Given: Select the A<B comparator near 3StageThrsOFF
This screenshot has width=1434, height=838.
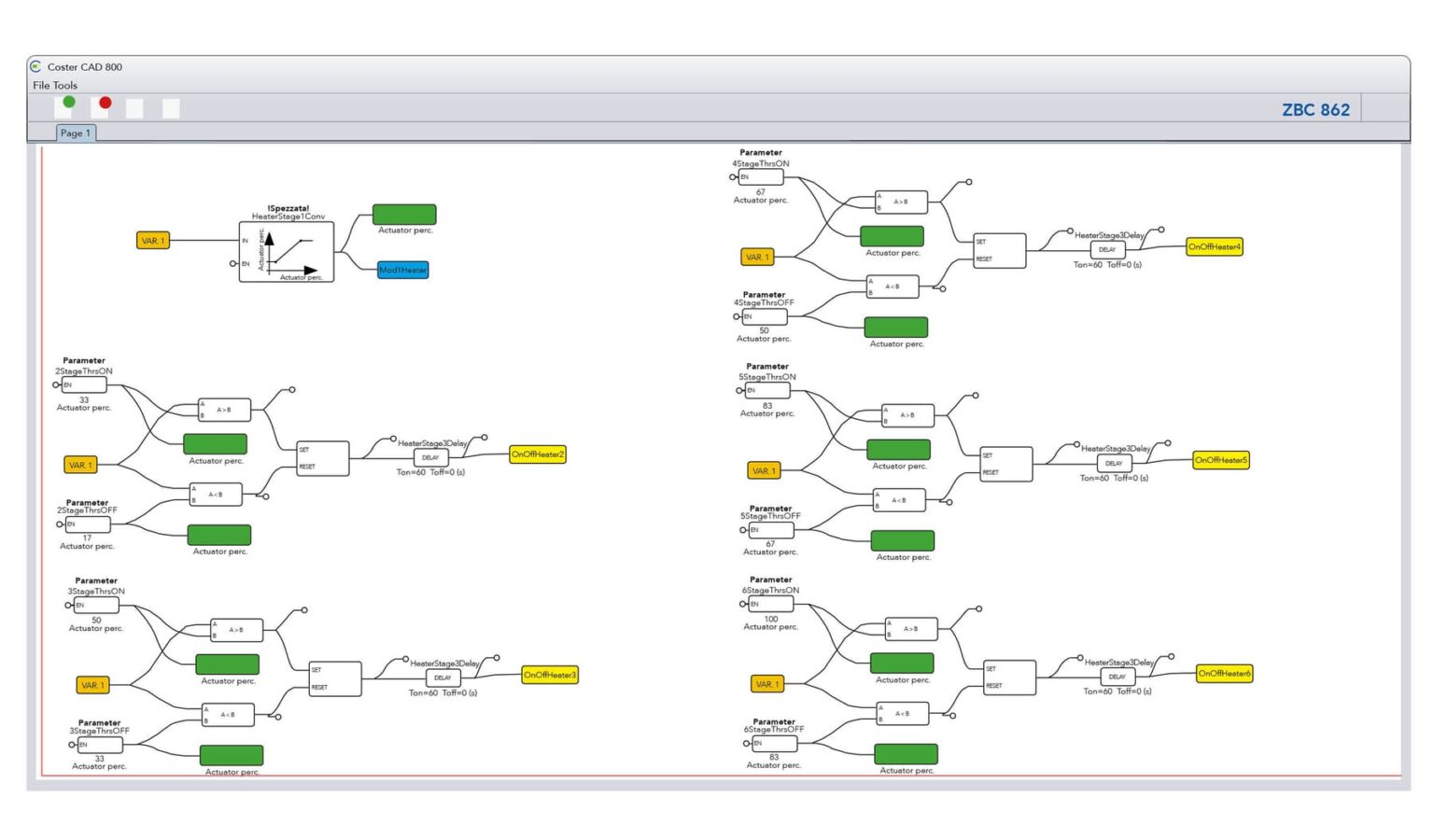Looking at the screenshot, I should coord(228,715).
